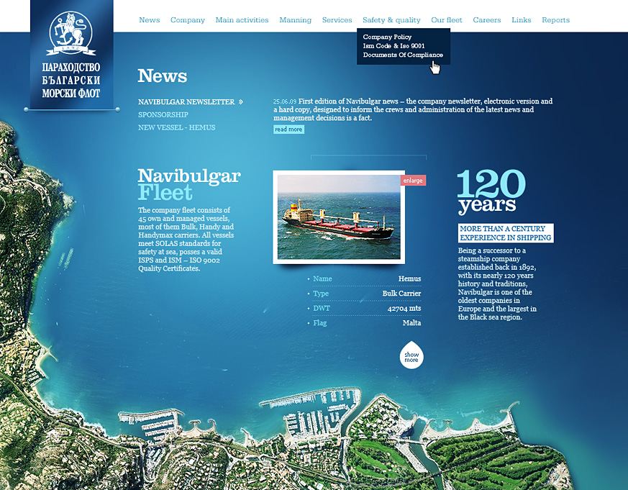Choose Documents Of Compliance entry
The width and height of the screenshot is (628, 490).
tap(403, 55)
